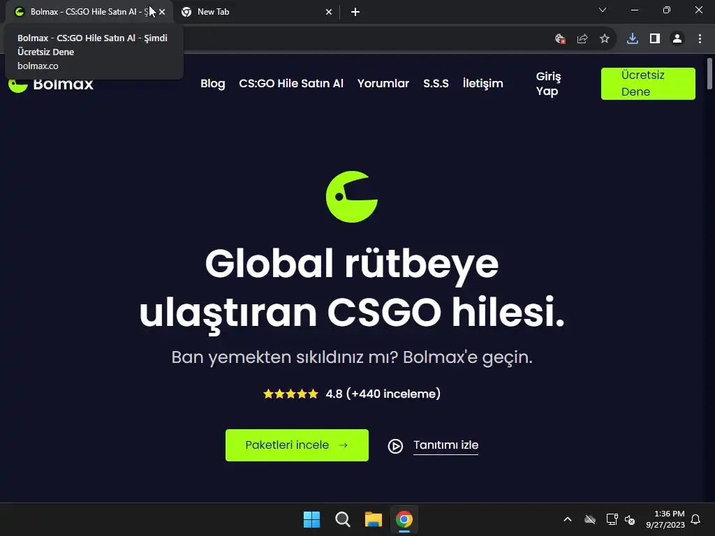Screen dimensions: 715x536
Task: Open the S.S.S navigation link
Action: (x=436, y=84)
